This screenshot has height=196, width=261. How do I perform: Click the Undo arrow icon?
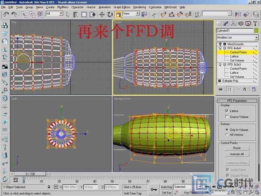[x=6, y=14]
